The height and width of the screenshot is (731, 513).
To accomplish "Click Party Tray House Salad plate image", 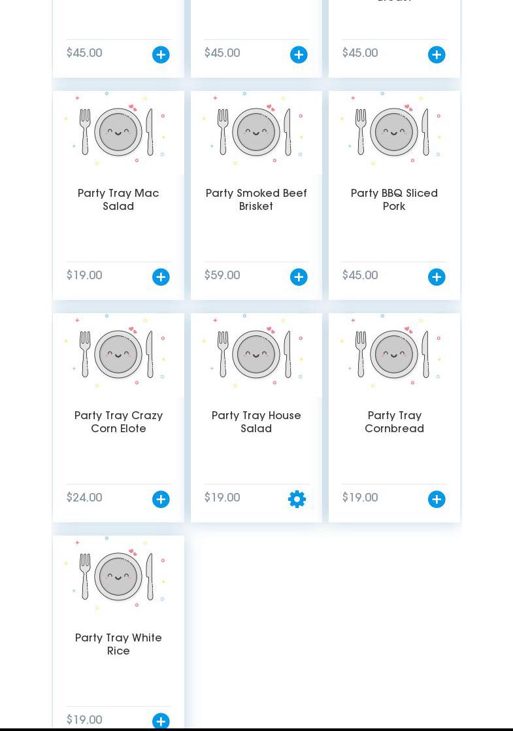I will point(256,354).
